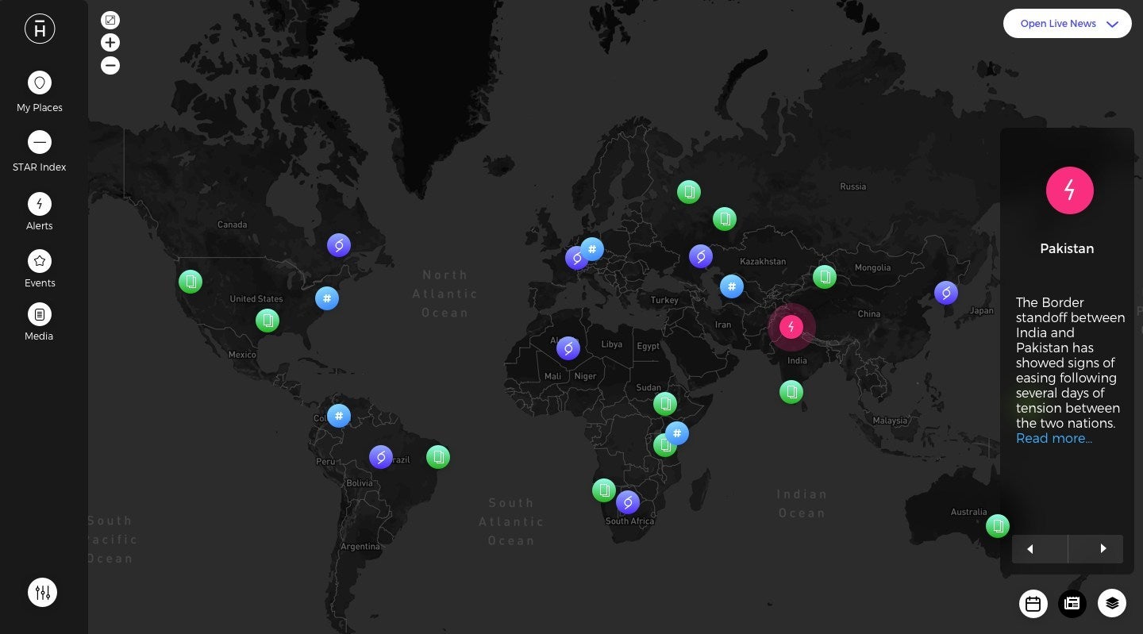Click the green media marker over Australia
The image size is (1143, 634).
coord(997,525)
